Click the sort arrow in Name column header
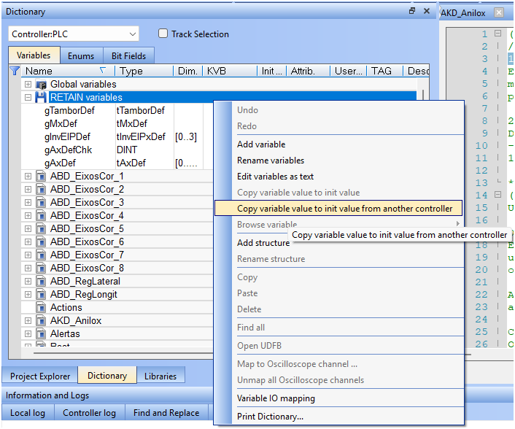This screenshot has height=429, width=515. 103,70
